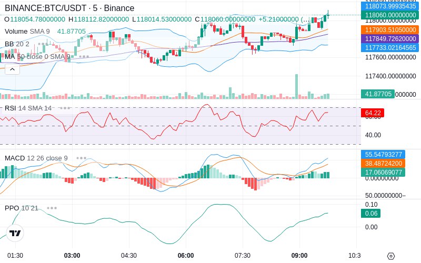Click the 03:00 time axis label
Screen dimensions: 421x263
pos(72,256)
